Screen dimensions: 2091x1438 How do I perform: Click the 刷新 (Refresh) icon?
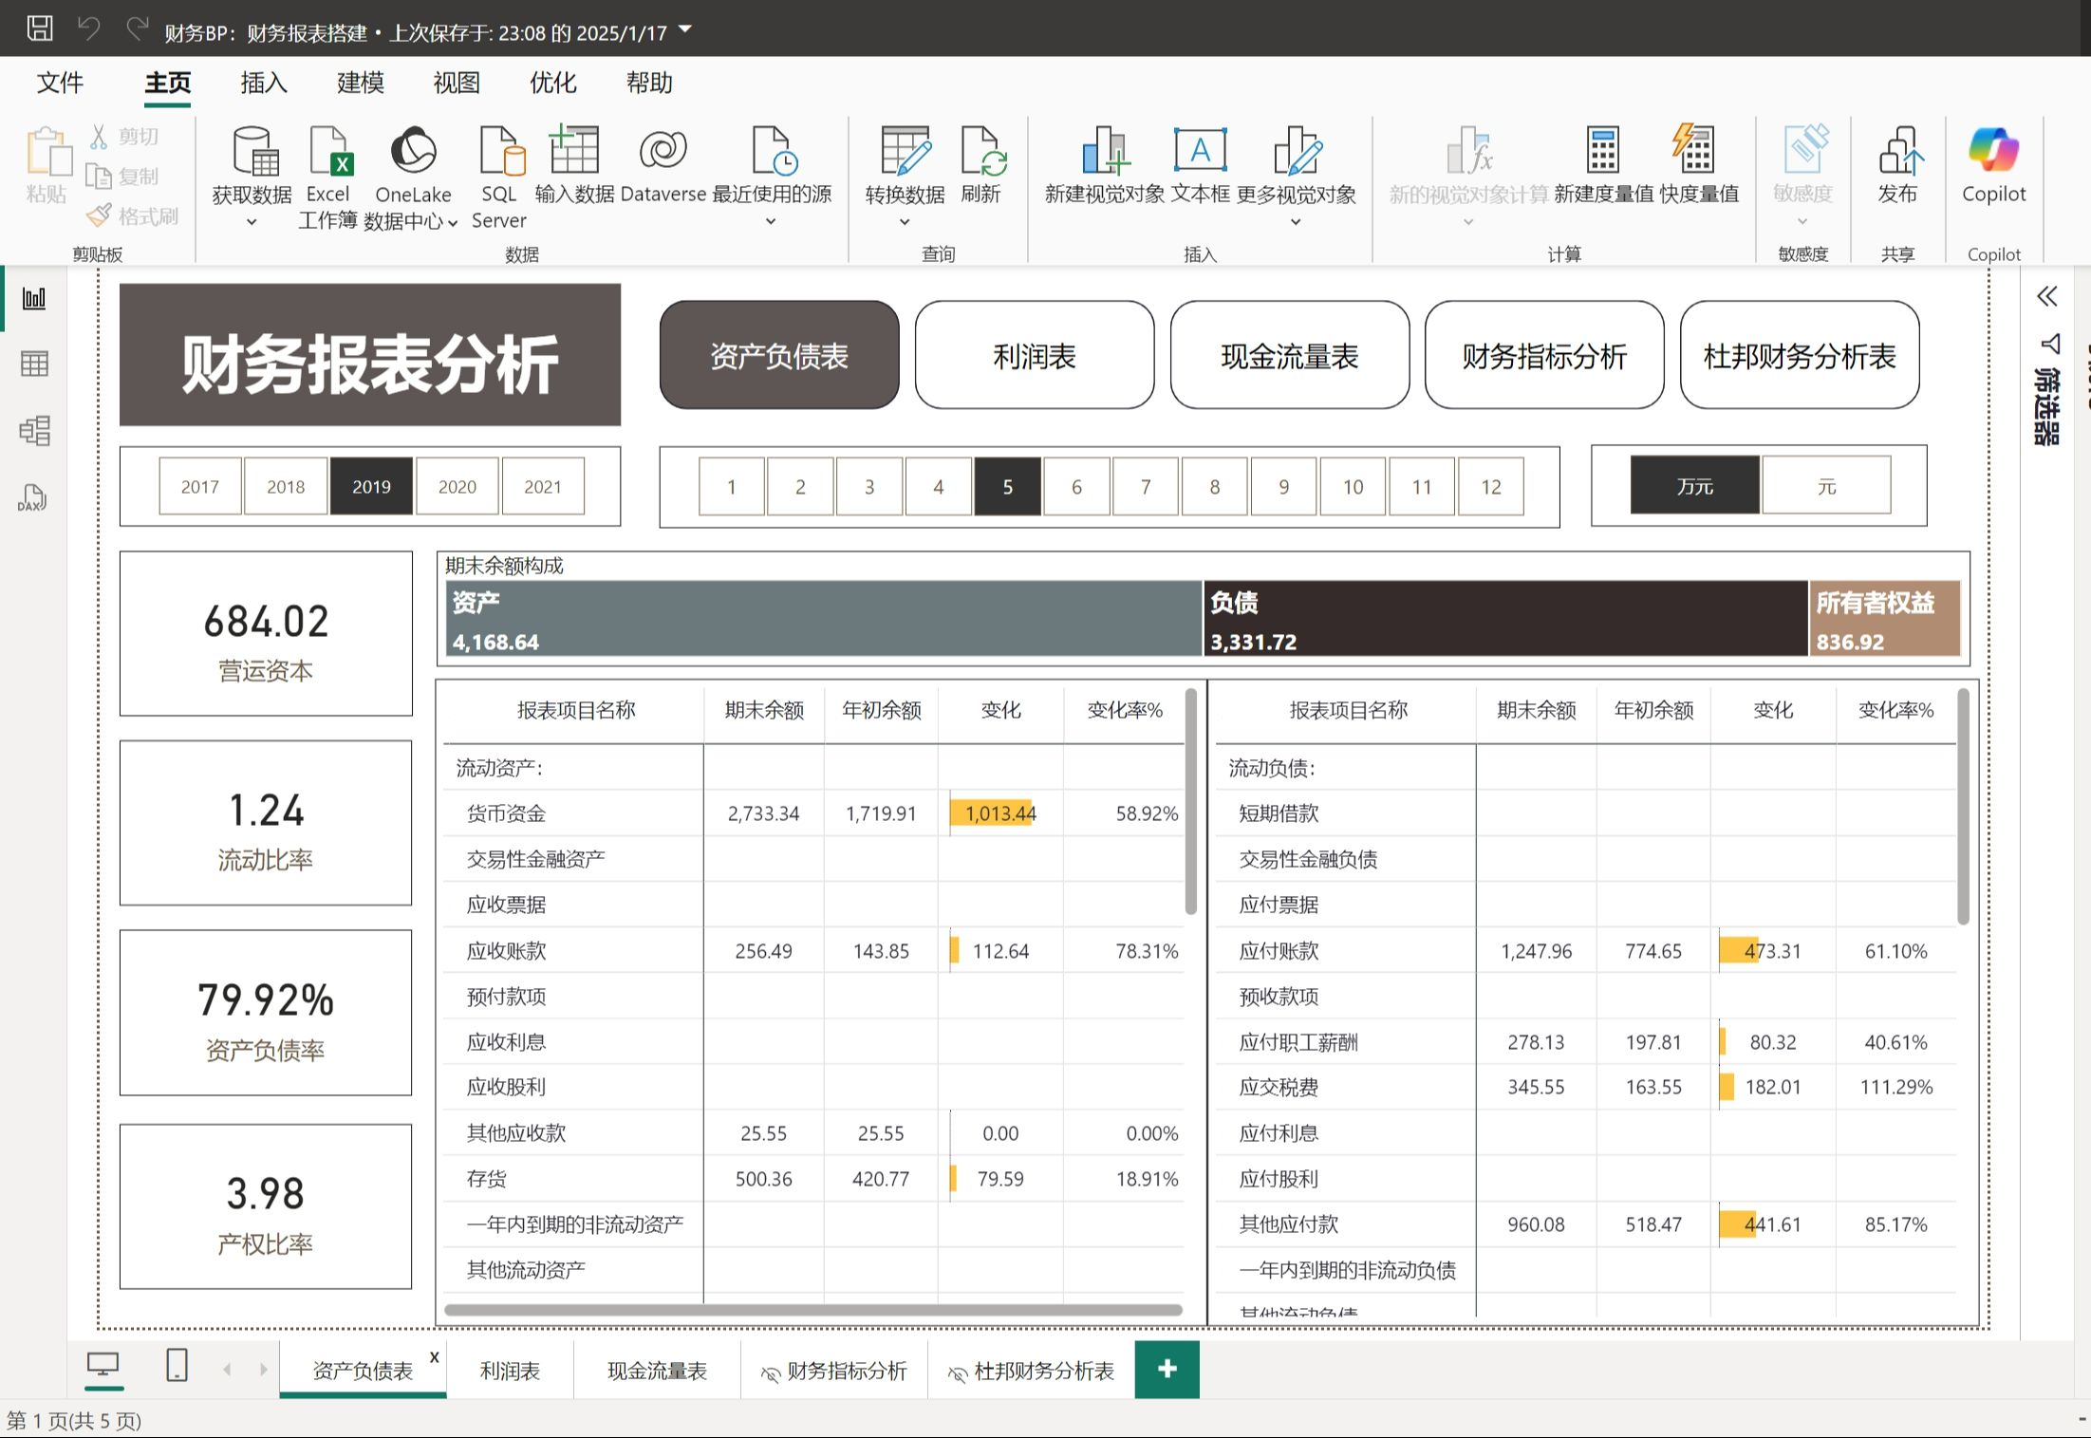[x=983, y=166]
